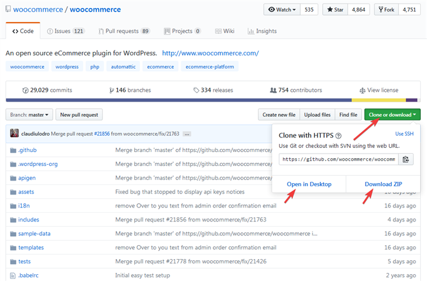Image resolution: width=427 pixels, height=281 pixels.
Task: Select the php topic tag
Action: click(95, 66)
